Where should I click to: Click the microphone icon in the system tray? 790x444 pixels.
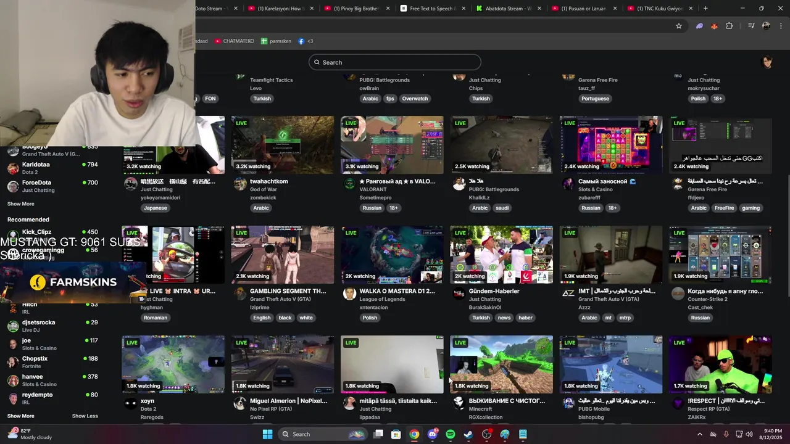[x=726, y=434]
